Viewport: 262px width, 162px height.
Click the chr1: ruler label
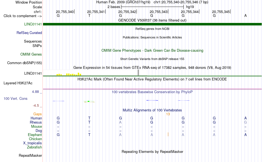38,12
